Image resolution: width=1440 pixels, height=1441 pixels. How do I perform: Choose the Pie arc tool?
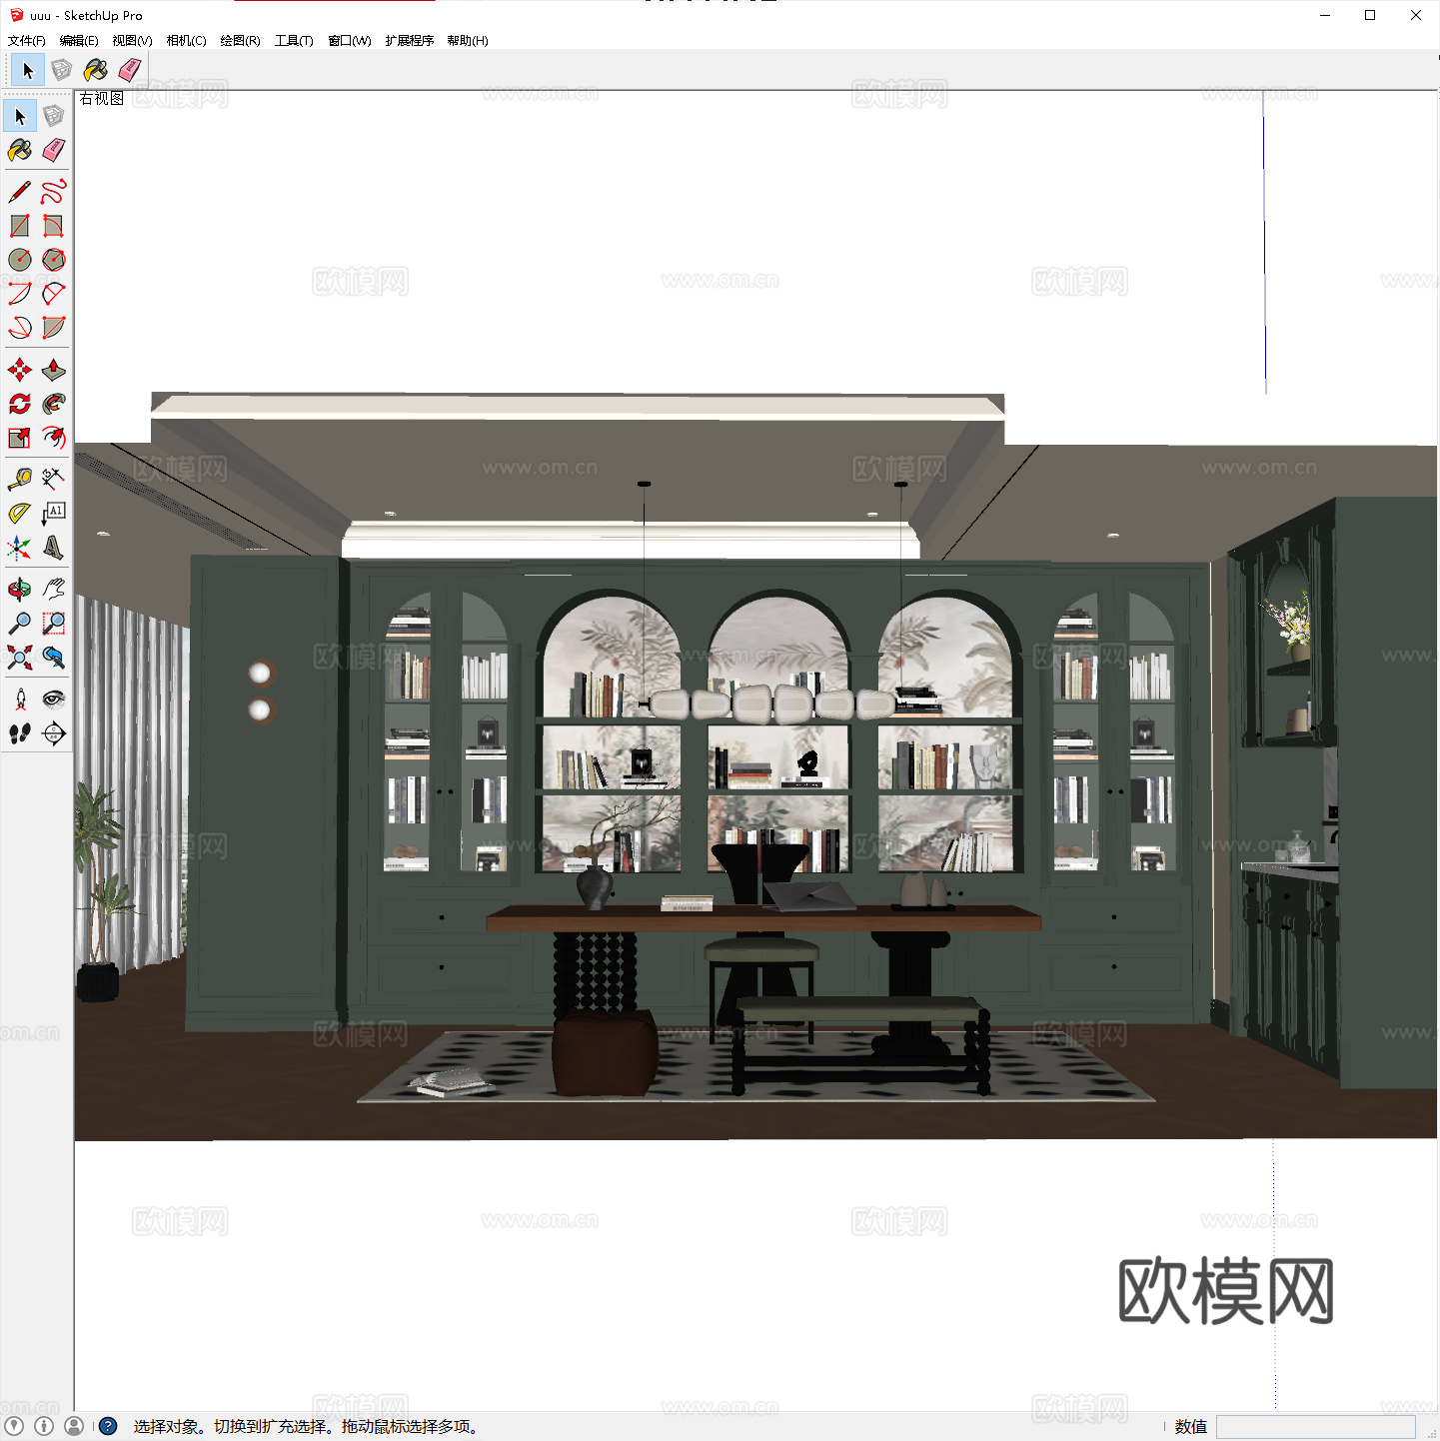(54, 328)
